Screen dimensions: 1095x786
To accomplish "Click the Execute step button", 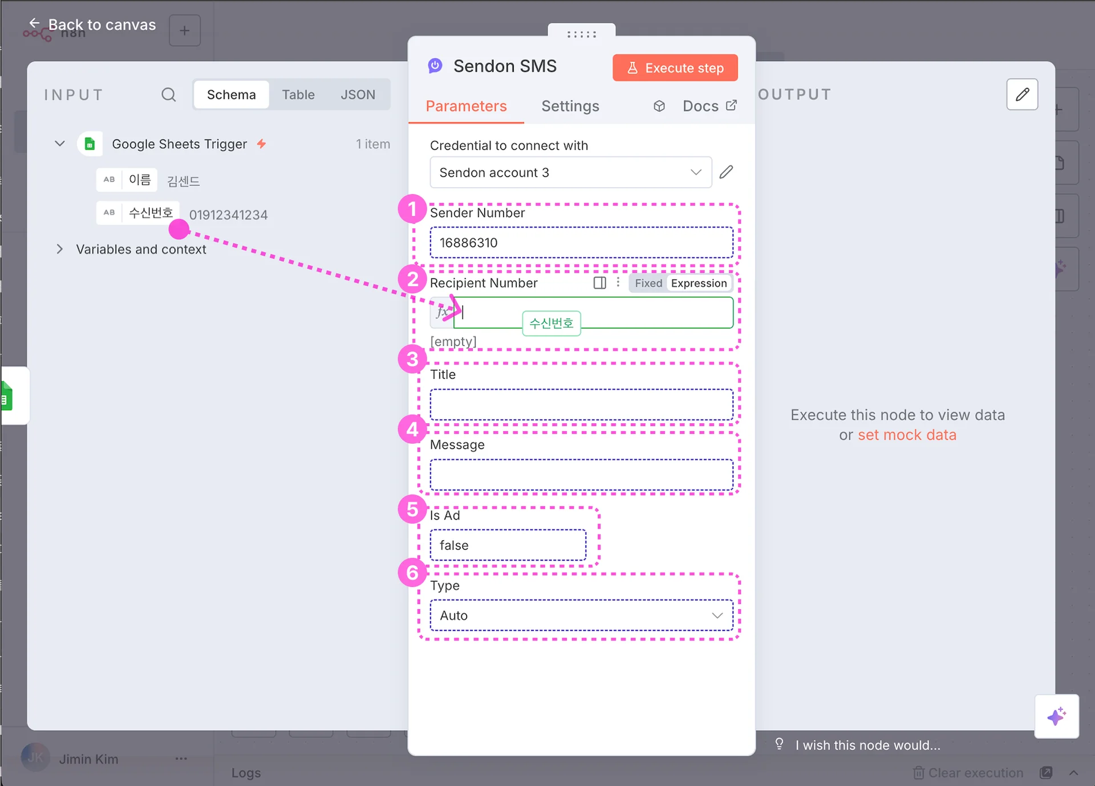I will [x=675, y=68].
